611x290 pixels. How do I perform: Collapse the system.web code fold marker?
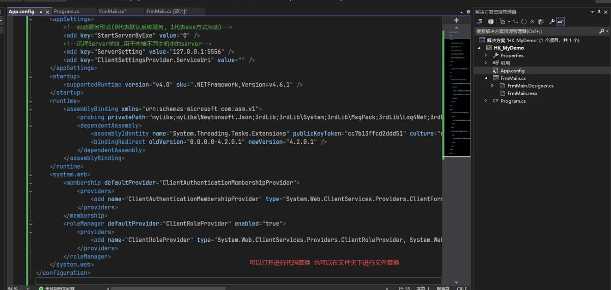pos(32,174)
